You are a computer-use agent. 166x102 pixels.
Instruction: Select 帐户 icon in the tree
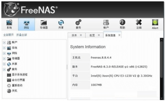click(9, 42)
